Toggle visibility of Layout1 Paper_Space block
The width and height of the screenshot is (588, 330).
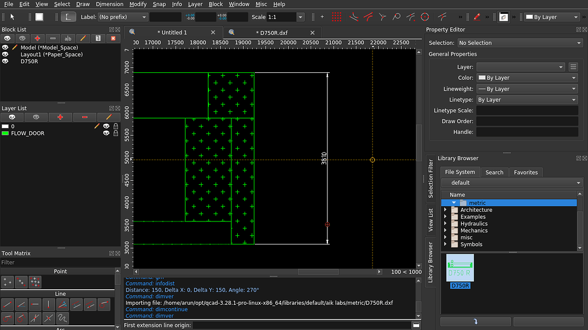pos(5,55)
